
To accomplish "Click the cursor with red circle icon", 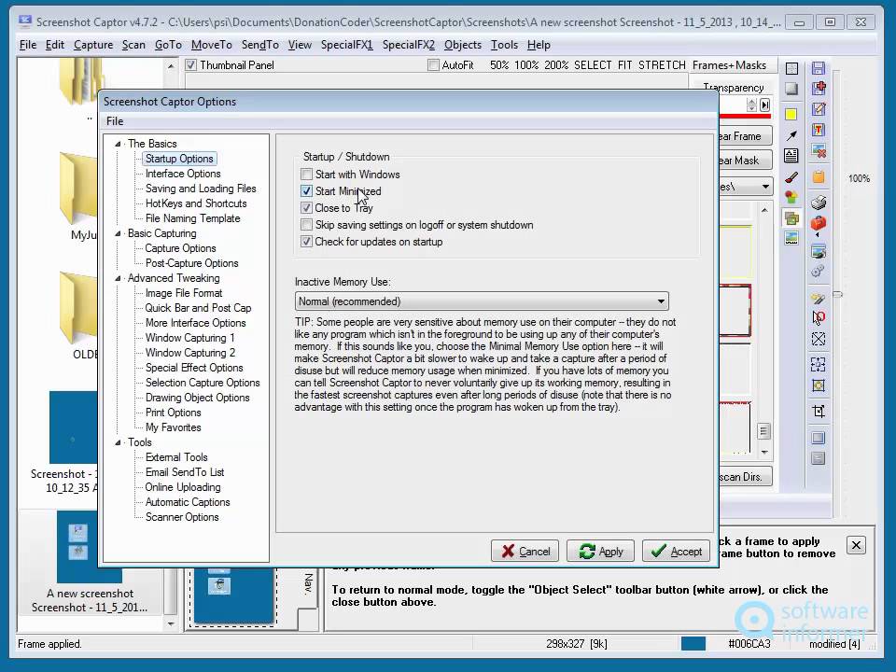I will [819, 317].
